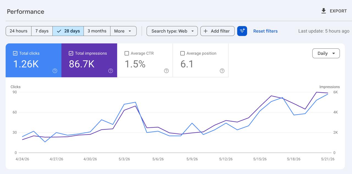The image size is (352, 174).
Task: Click the 6.1 average position value
Action: 187,64
